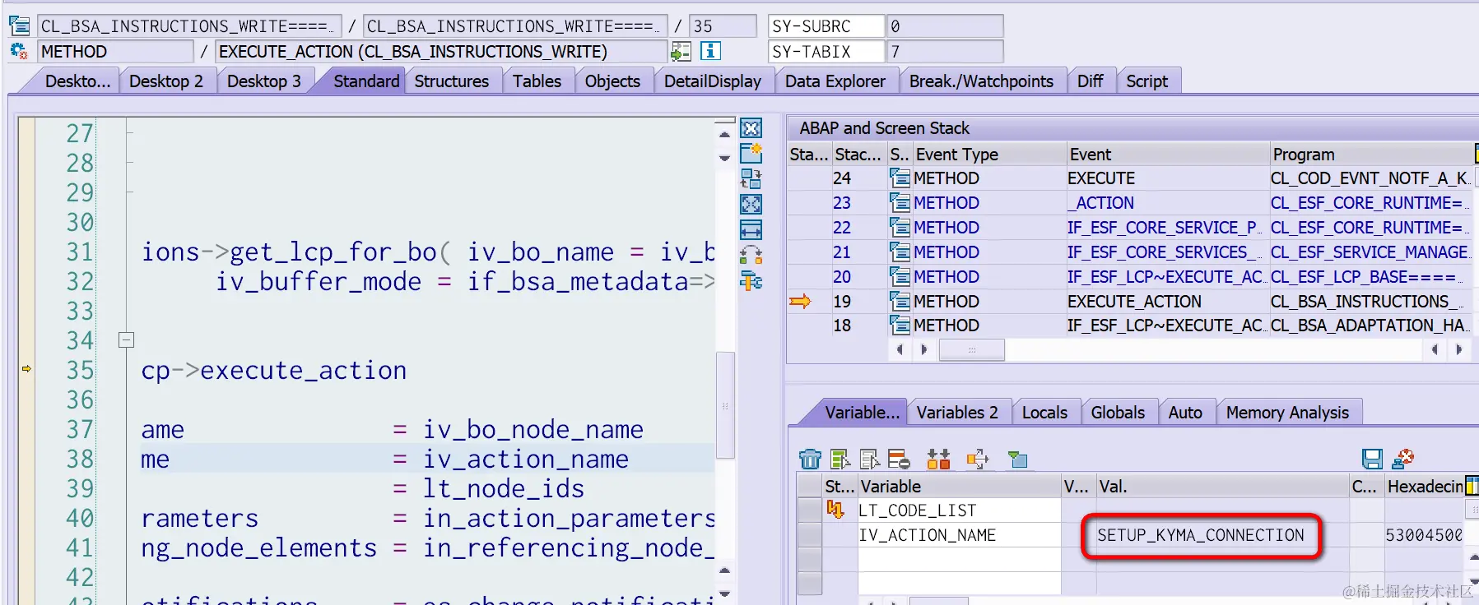Click the METHOD icon on stack row 24
The width and height of the screenshot is (1479, 605).
900,178
